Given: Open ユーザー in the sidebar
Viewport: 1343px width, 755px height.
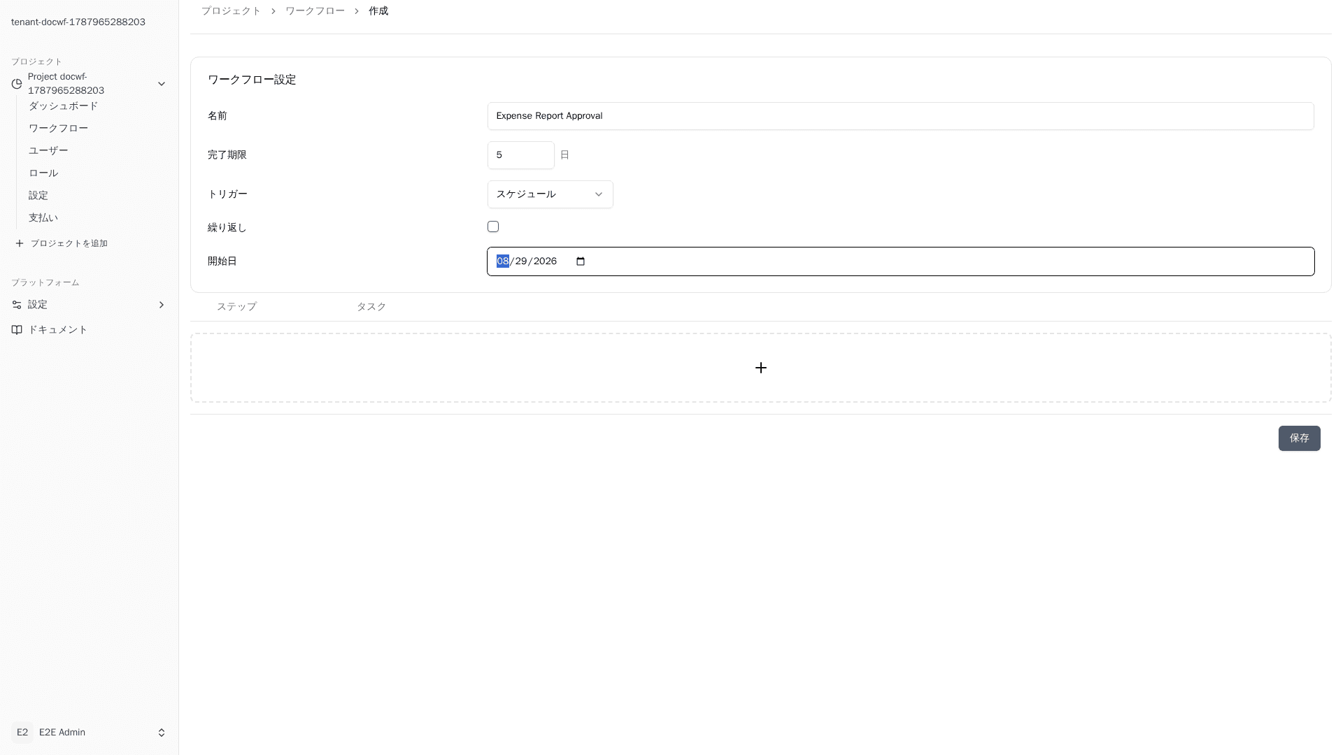Looking at the screenshot, I should [48, 151].
